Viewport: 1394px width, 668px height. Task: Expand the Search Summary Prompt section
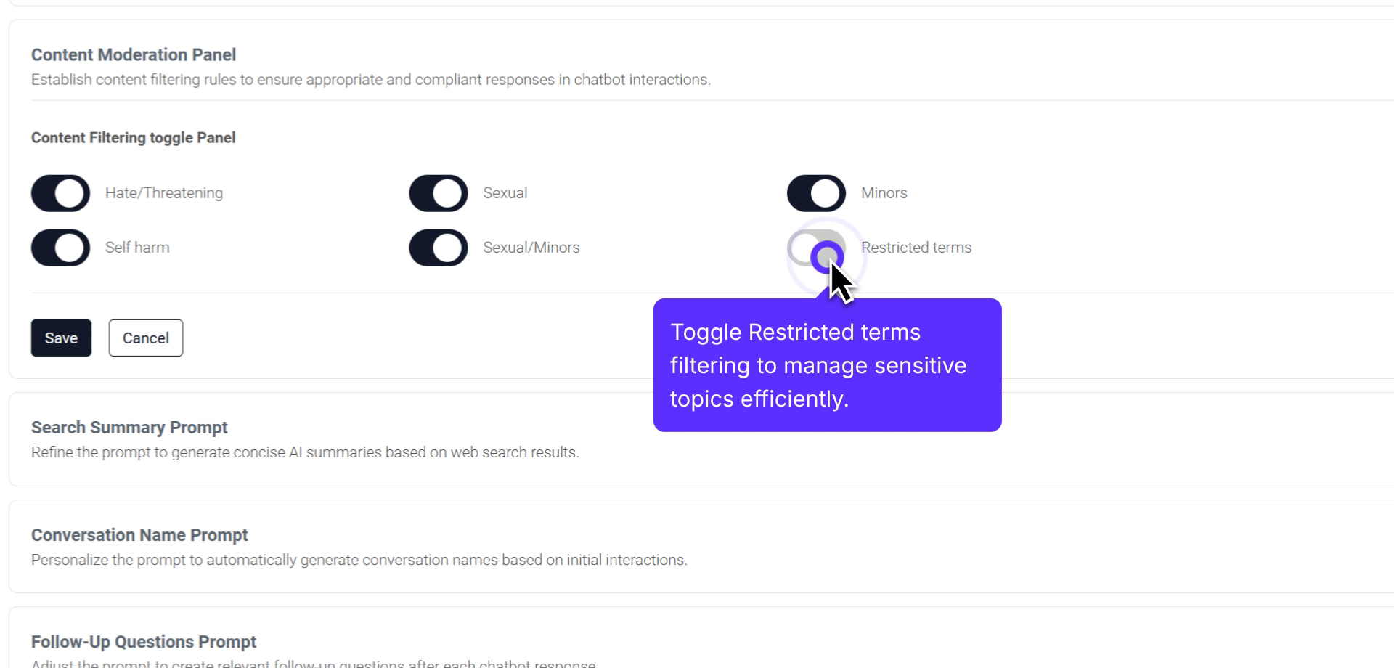(129, 428)
